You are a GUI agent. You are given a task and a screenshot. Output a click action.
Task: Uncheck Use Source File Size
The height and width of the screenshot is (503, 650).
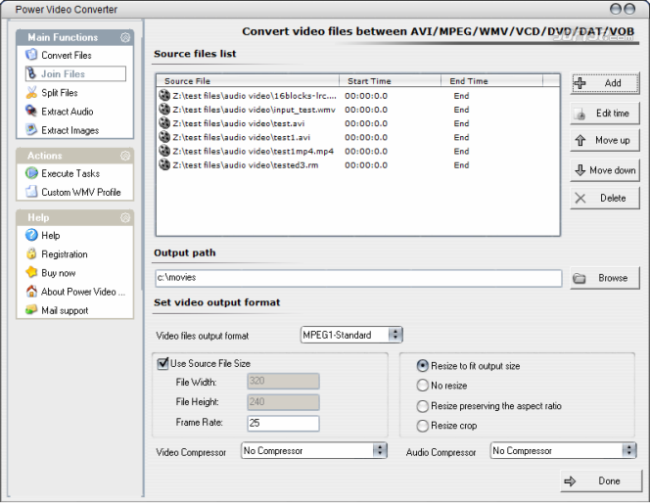coord(162,363)
